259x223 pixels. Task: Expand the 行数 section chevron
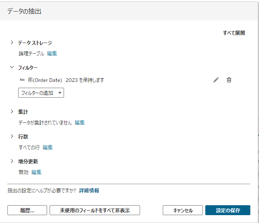coord(12,136)
